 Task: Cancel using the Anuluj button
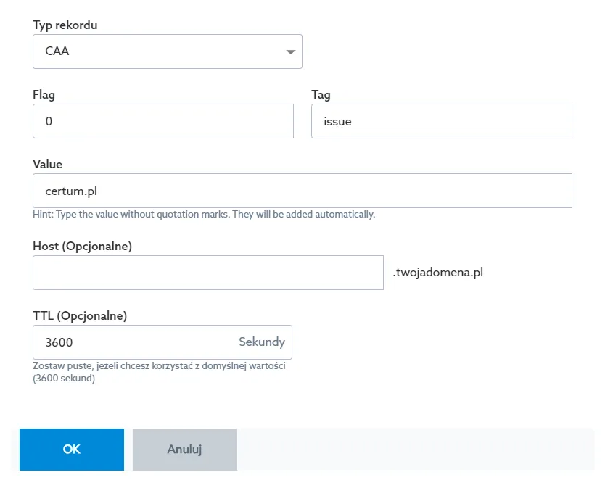(x=184, y=450)
